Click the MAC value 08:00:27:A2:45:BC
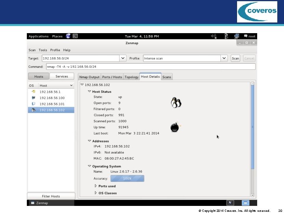 point(119,159)
